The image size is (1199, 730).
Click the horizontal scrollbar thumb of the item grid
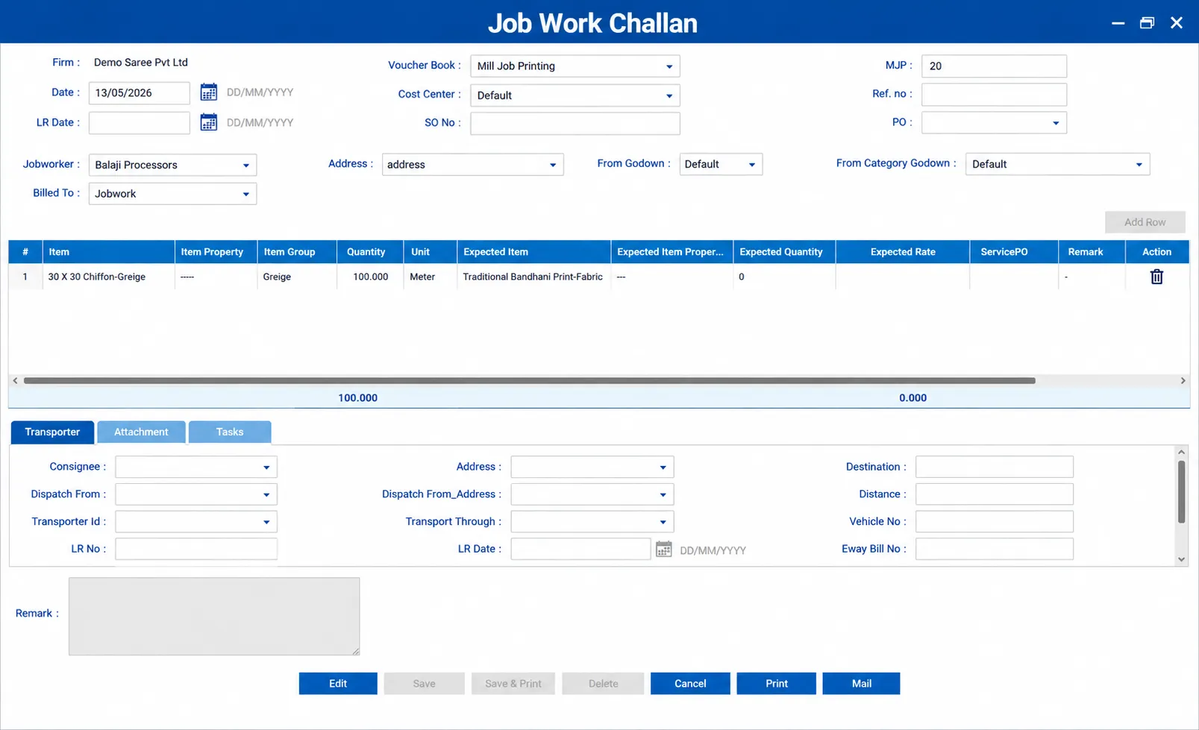coord(529,381)
